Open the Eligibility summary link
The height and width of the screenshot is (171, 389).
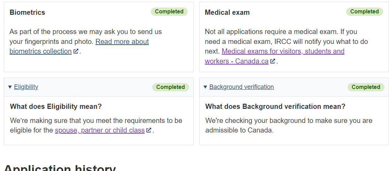26,87
